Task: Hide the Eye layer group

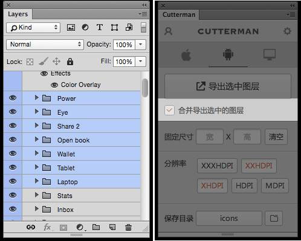Action: coord(13,112)
